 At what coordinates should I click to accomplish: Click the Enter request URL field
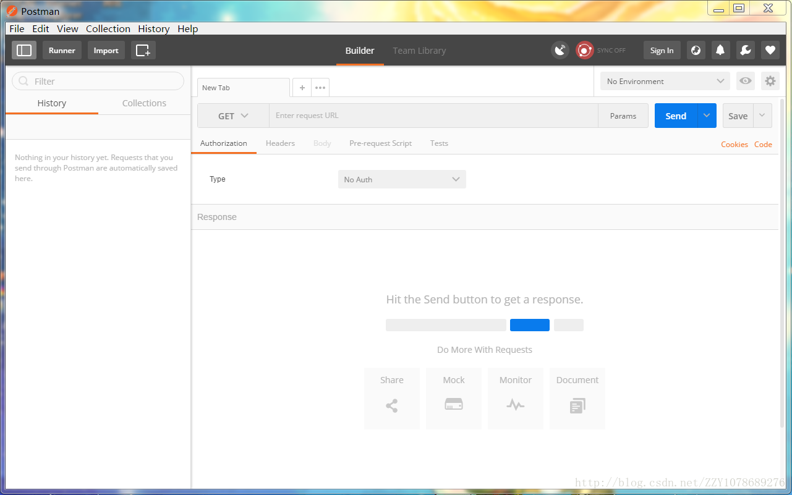[433, 116]
